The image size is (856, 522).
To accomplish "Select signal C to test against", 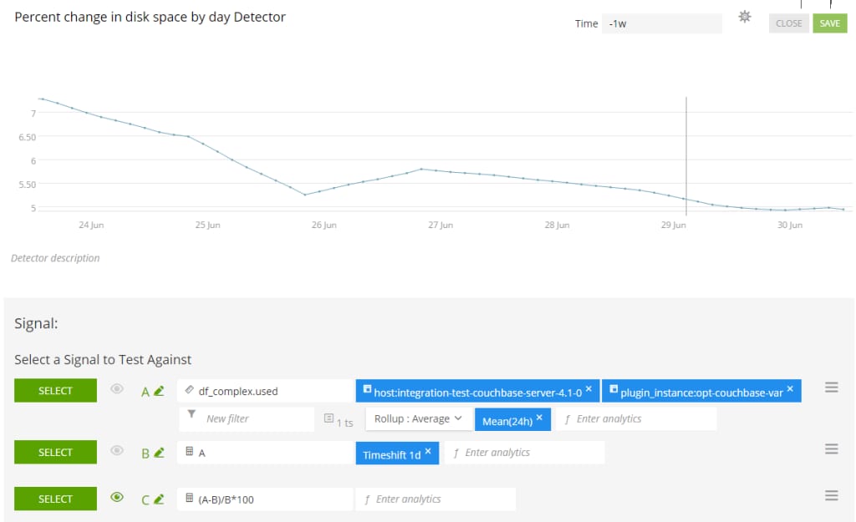I will click(55, 499).
